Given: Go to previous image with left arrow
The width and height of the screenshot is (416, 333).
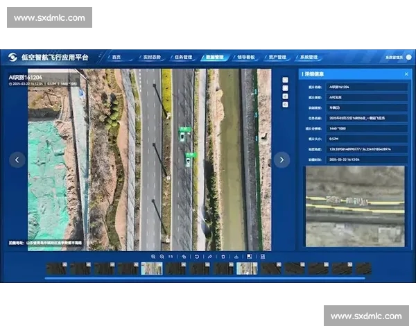Looking at the screenshot, I should [x=18, y=160].
